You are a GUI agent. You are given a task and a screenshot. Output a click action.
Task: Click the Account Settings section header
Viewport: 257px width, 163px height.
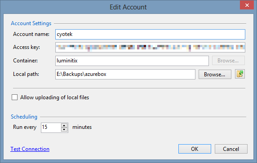pos(31,23)
